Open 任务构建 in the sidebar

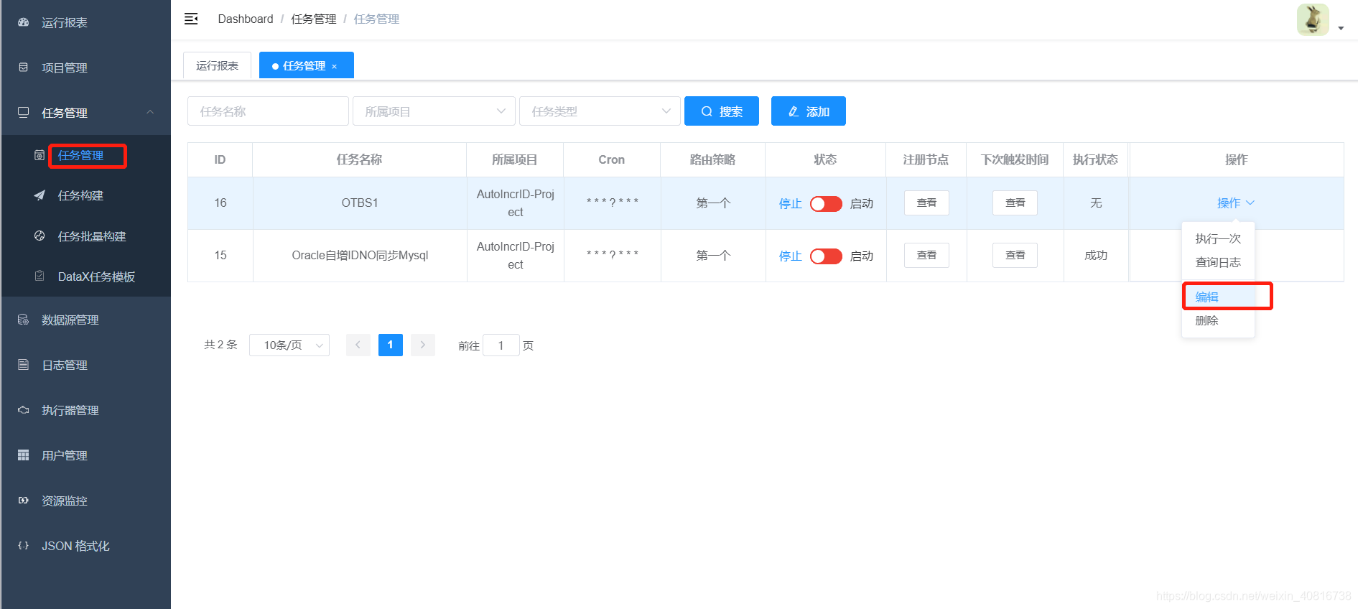click(86, 195)
